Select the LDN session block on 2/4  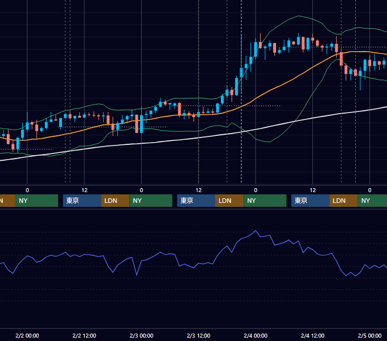coord(344,201)
